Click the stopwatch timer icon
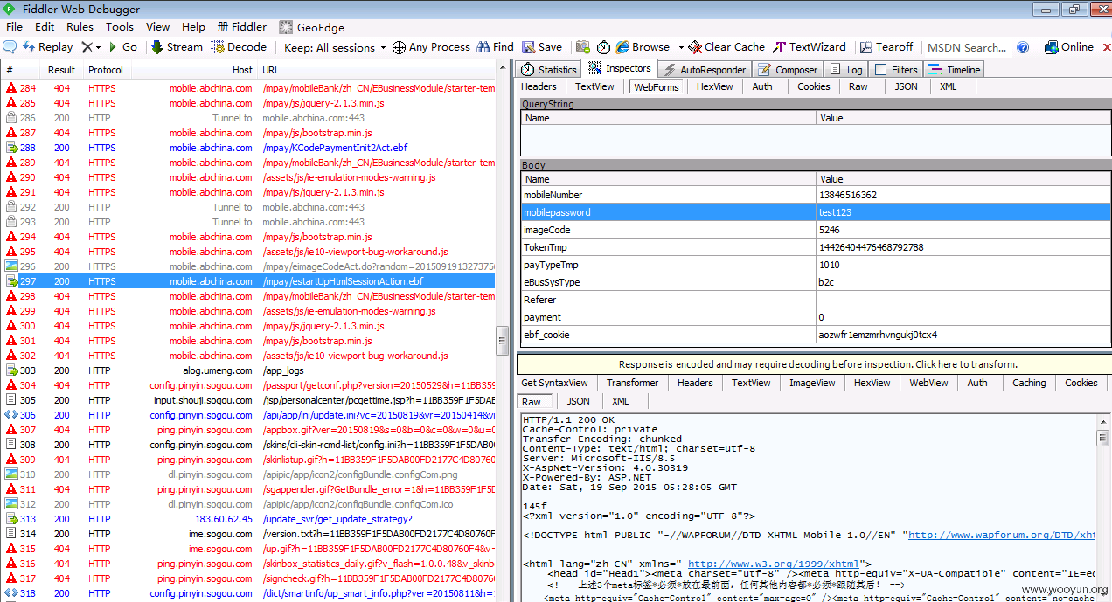Viewport: 1112px width, 602px height. pos(603,47)
